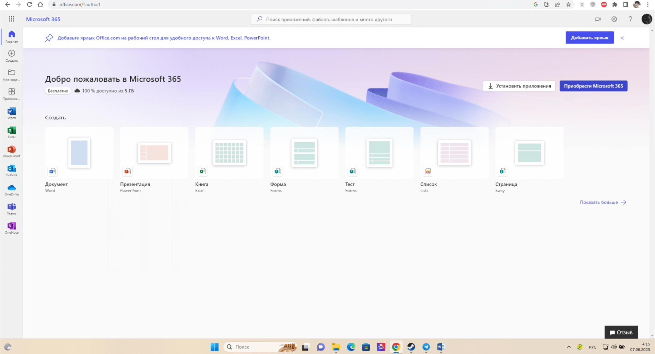Open the settings gear in header
Viewport: 655px width, 354px height.
[614, 19]
